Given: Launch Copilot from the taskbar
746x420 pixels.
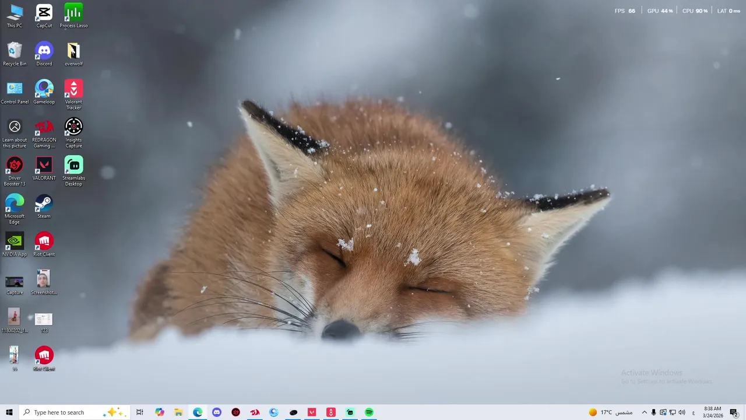Looking at the screenshot, I should [x=160, y=412].
